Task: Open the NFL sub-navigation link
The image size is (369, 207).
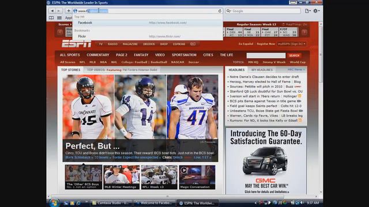Action: 82,62
